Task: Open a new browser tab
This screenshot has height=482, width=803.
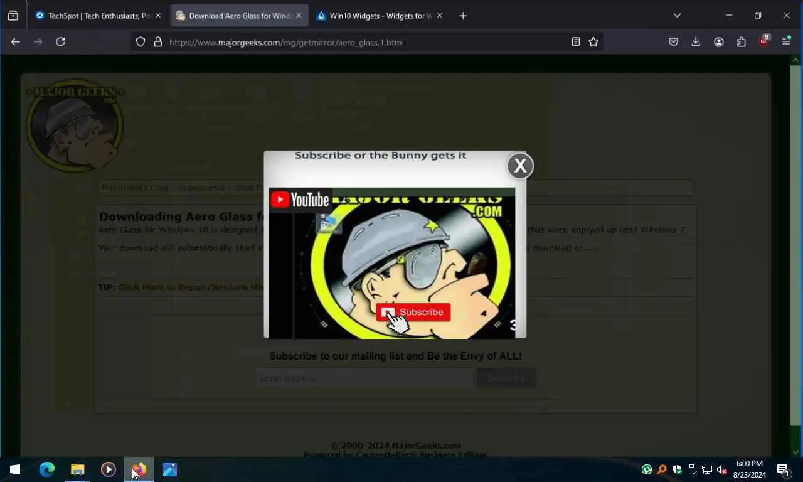Action: click(463, 16)
